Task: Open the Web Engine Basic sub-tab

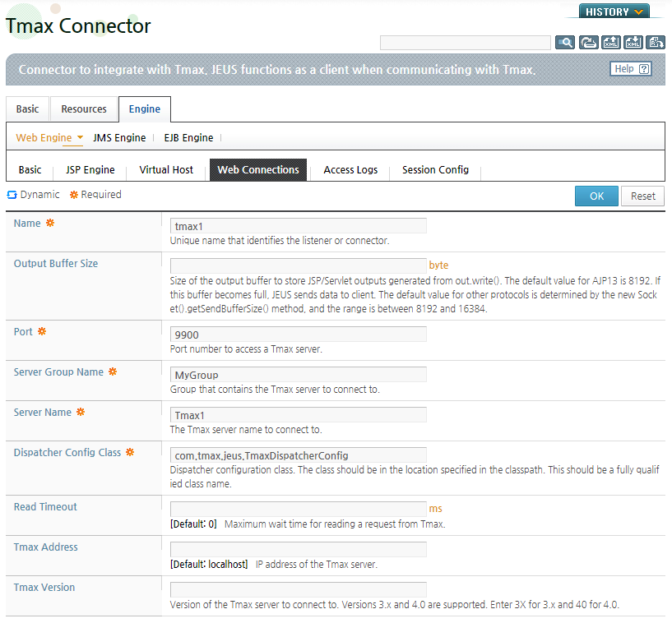Action: pyautogui.click(x=30, y=170)
